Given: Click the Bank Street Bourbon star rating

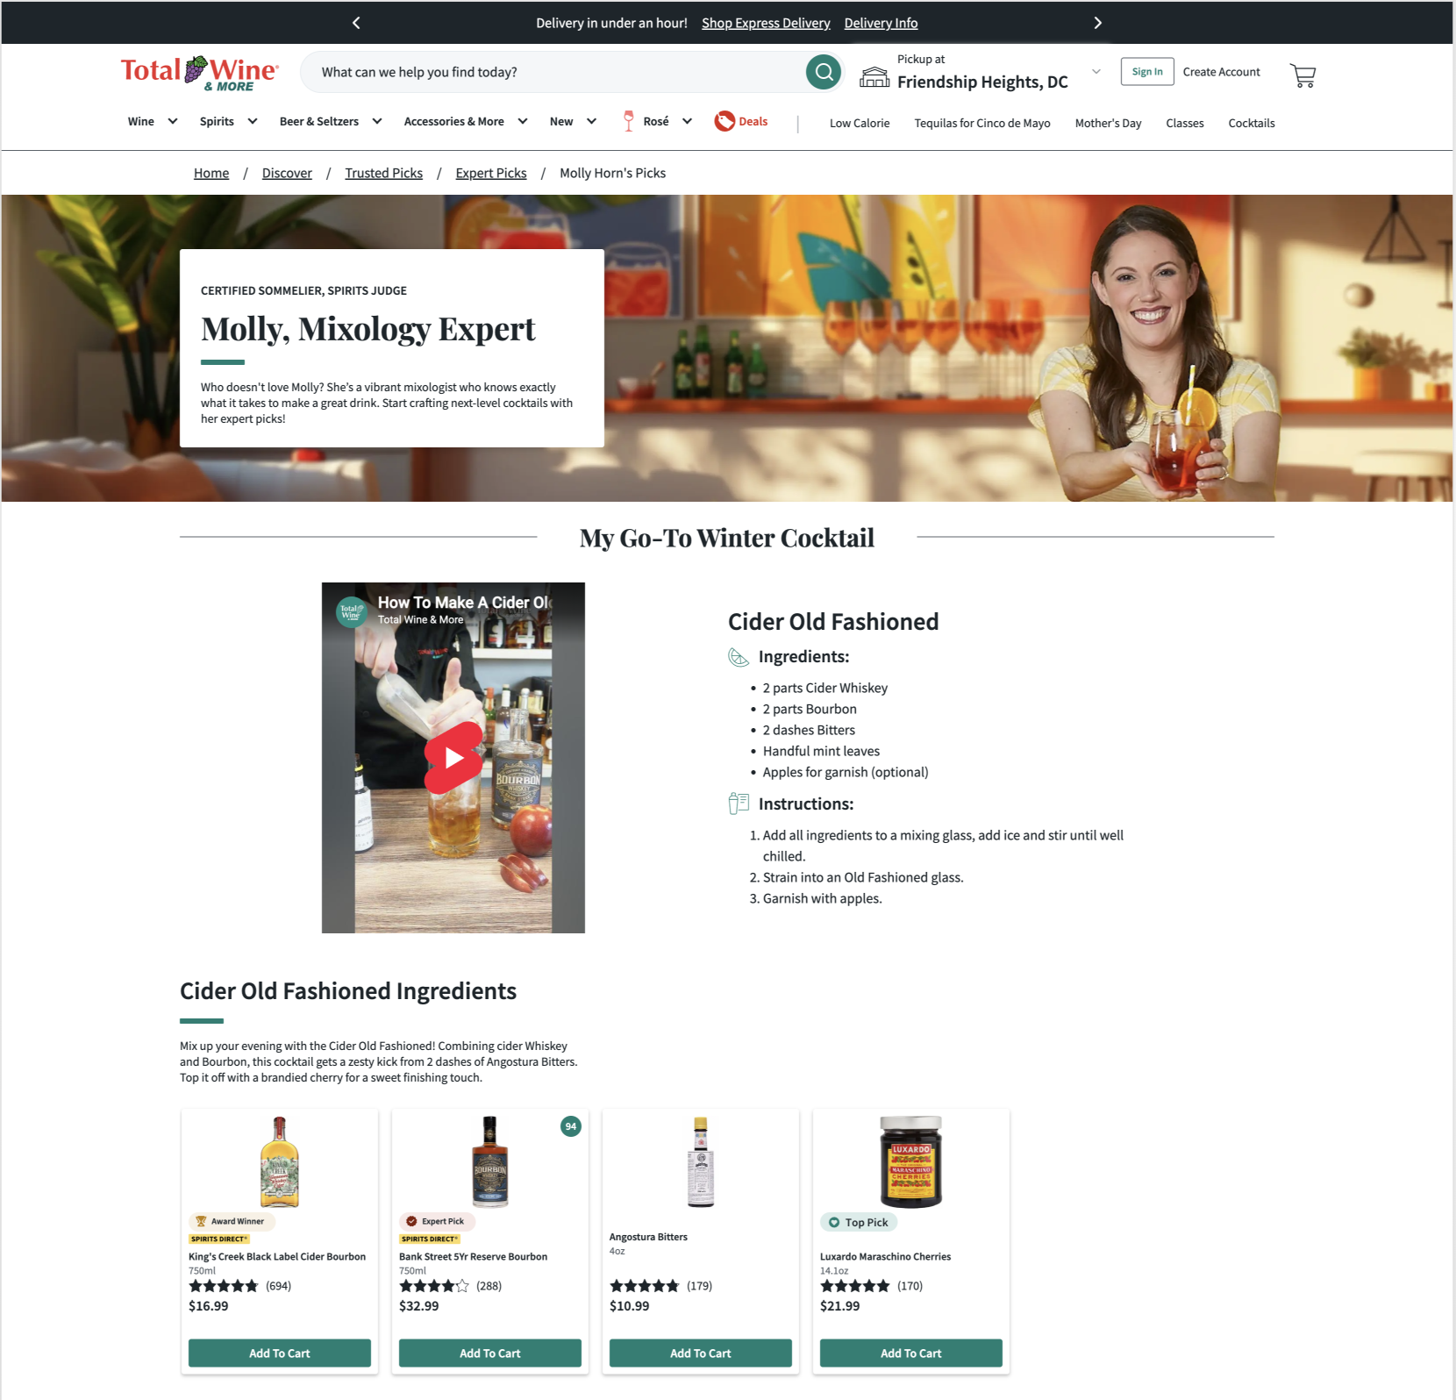Looking at the screenshot, I should [x=434, y=1286].
